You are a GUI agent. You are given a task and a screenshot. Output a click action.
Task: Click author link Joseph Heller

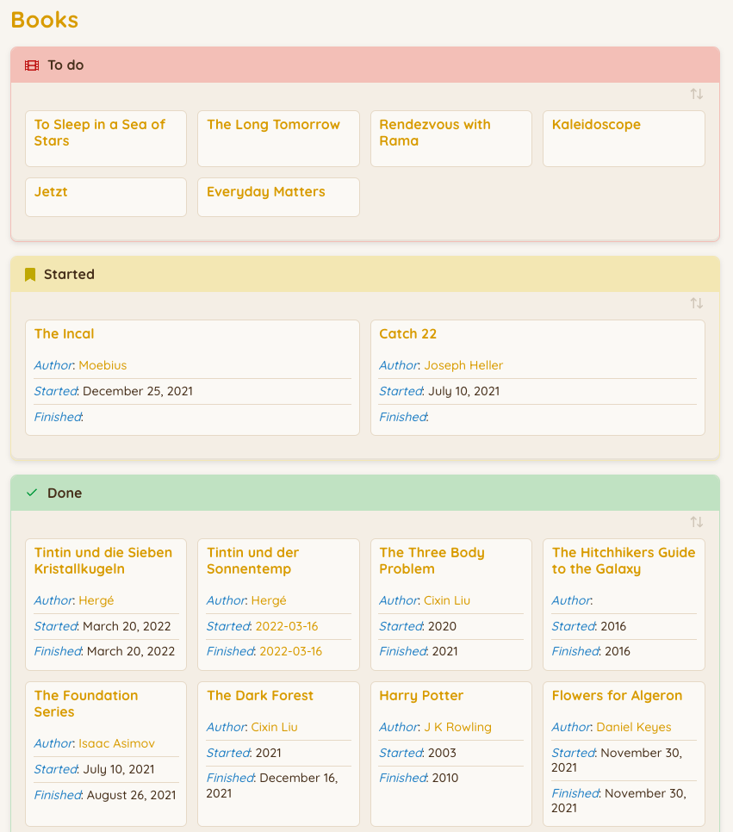click(463, 365)
